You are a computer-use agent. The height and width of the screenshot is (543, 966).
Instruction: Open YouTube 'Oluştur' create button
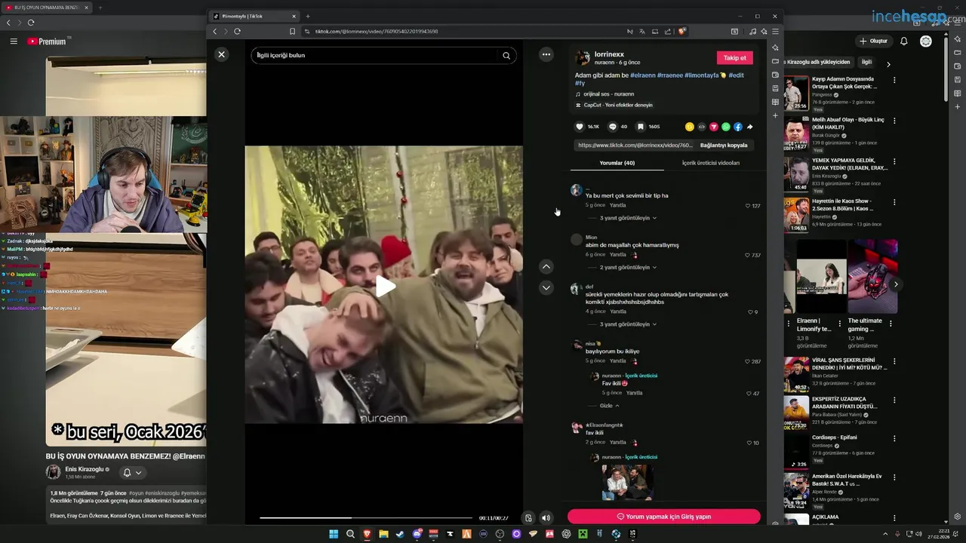click(873, 41)
